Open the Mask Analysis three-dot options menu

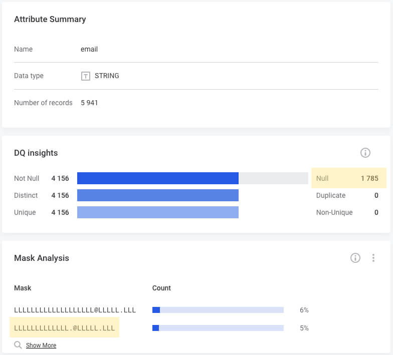point(373,258)
